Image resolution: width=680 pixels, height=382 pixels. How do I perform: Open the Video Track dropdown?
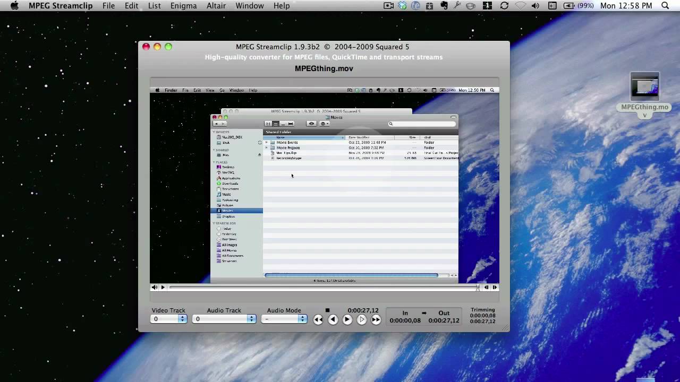pos(169,319)
